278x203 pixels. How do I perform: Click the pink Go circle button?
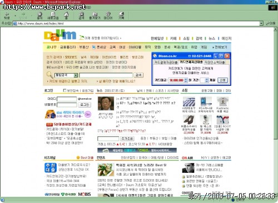point(88,114)
